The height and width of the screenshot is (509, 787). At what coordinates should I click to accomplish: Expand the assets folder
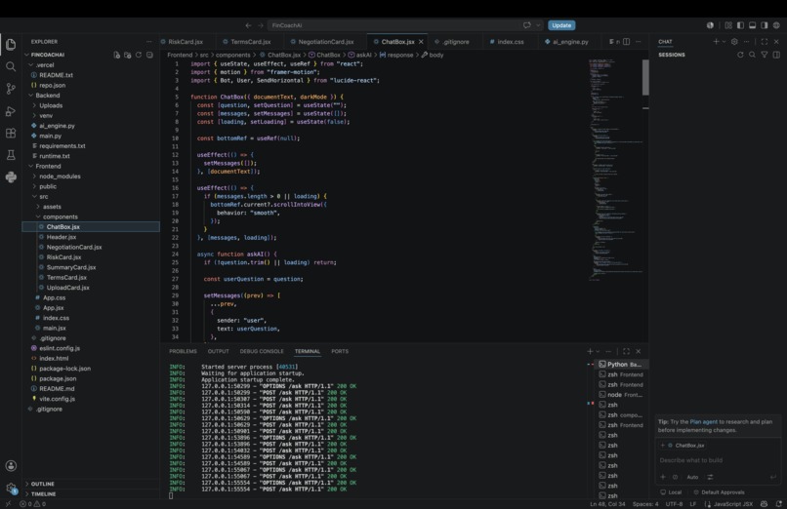38,207
